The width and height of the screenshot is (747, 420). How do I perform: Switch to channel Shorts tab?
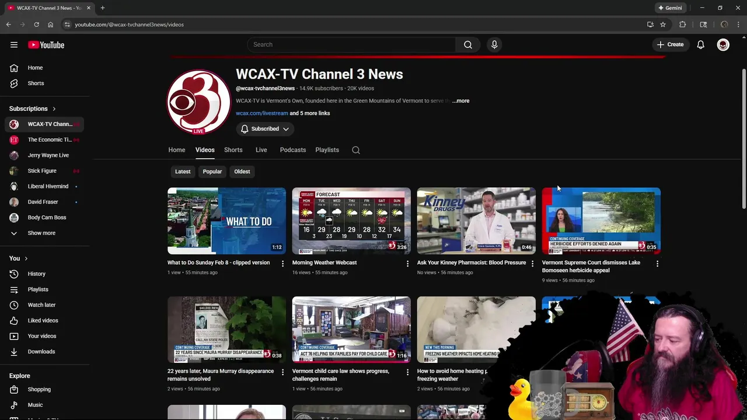coord(233,150)
